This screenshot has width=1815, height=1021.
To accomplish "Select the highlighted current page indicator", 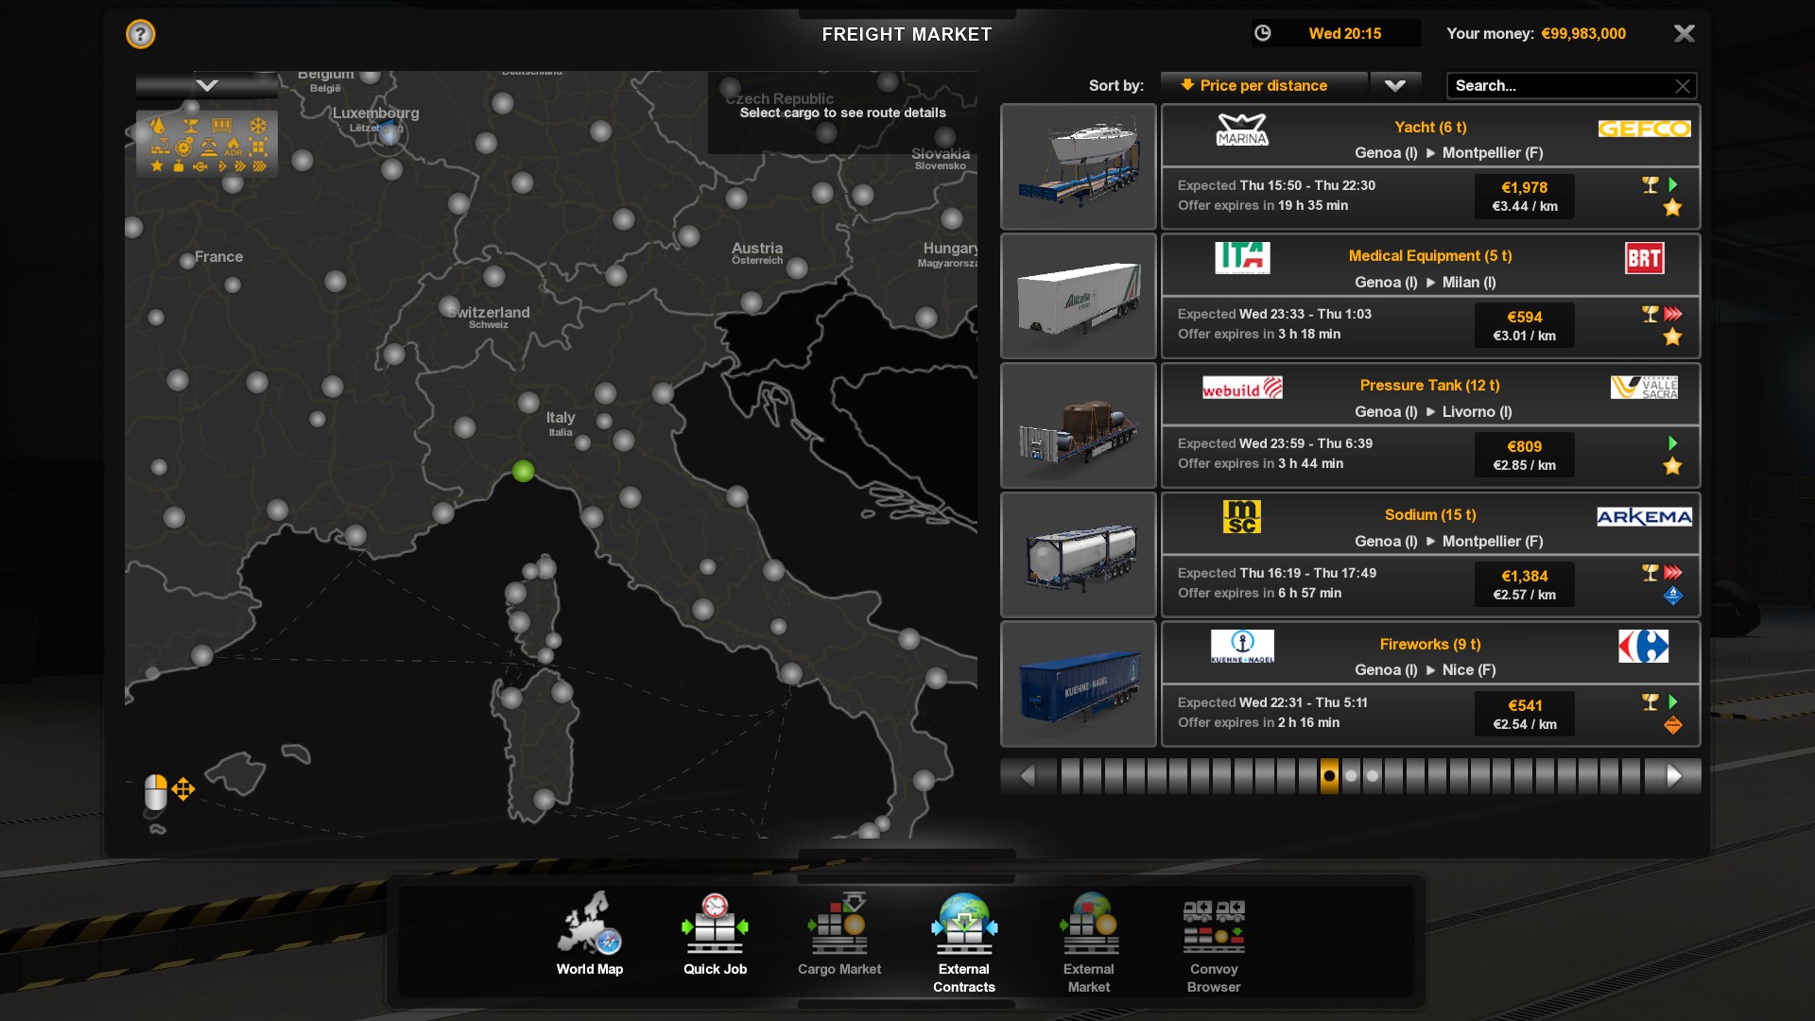I will 1329,776.
